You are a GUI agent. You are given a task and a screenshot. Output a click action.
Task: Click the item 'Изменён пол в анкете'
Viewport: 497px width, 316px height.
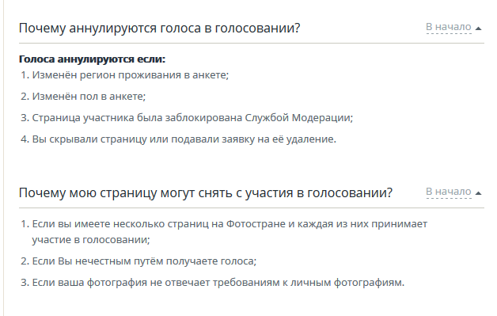click(x=89, y=97)
